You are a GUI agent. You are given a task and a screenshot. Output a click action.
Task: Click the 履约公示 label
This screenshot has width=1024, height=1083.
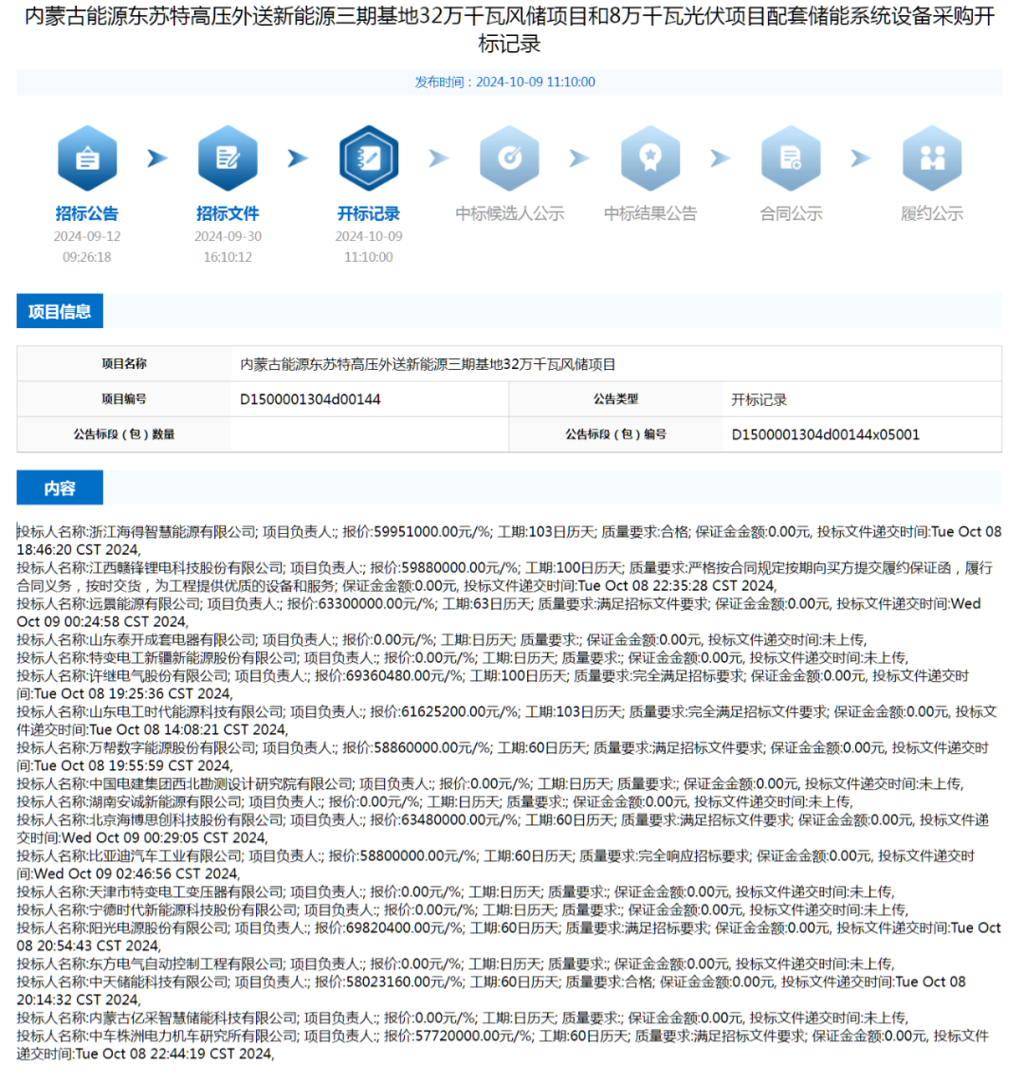click(x=932, y=213)
